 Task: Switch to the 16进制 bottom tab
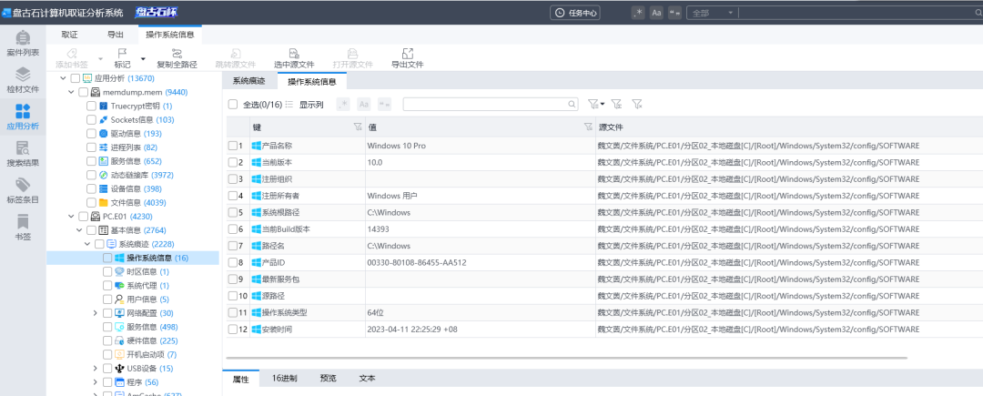click(x=285, y=379)
